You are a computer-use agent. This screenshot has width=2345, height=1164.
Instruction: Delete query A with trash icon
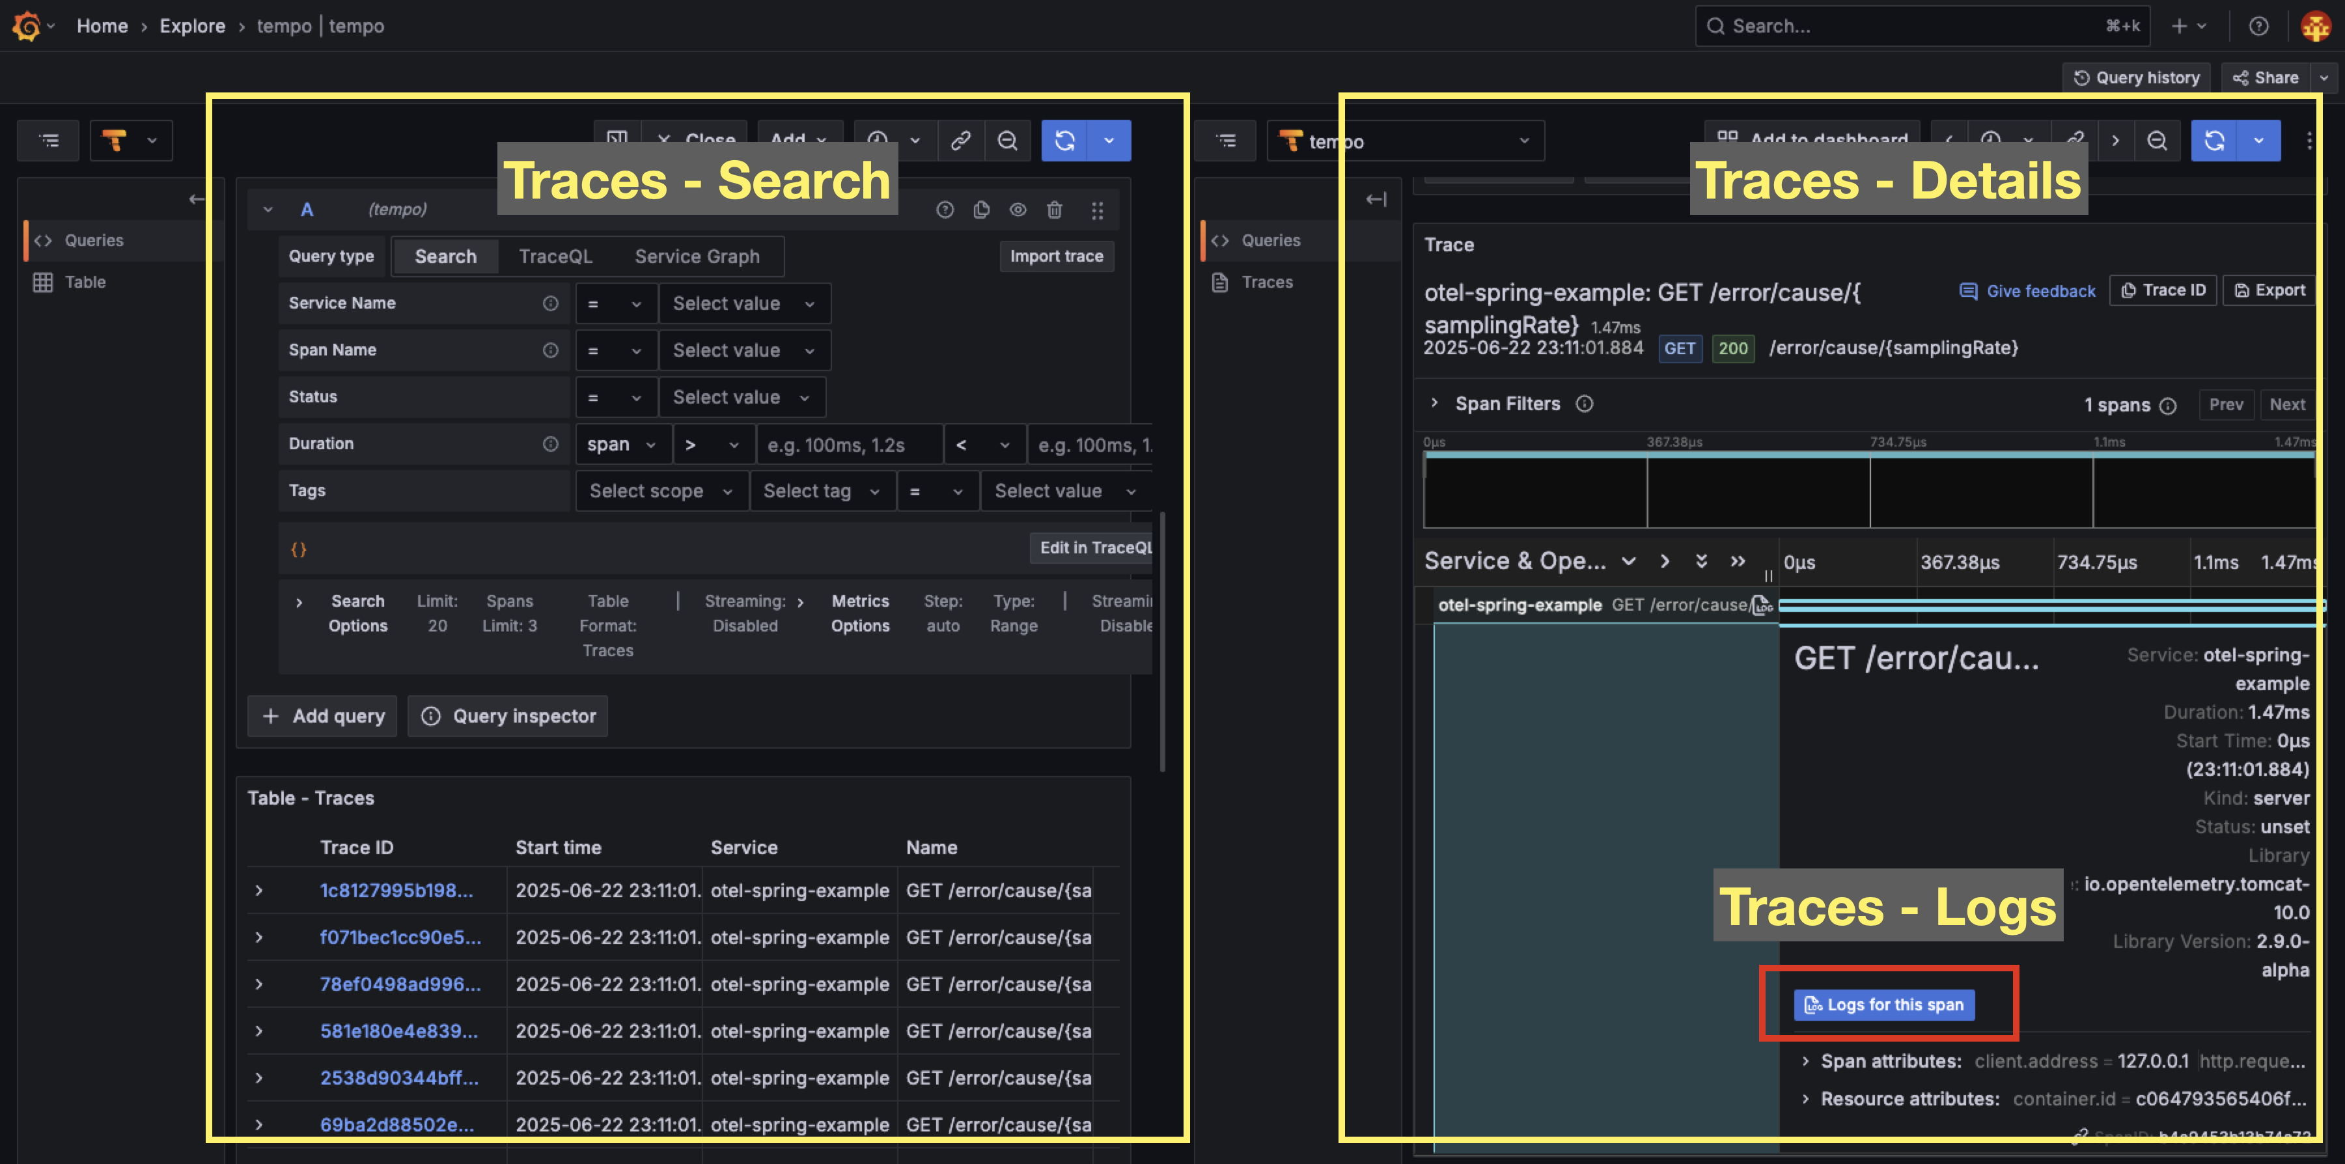(x=1054, y=210)
